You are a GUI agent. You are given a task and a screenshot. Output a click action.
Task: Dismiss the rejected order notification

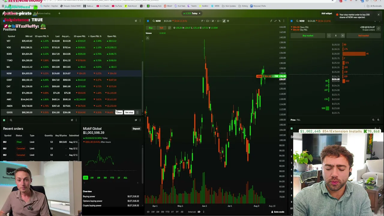(x=378, y=14)
